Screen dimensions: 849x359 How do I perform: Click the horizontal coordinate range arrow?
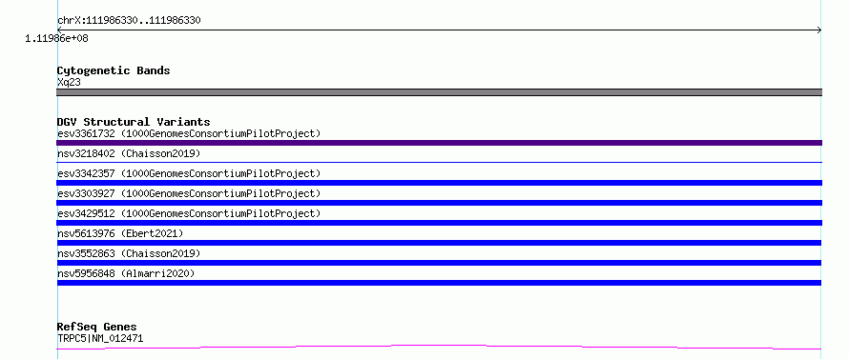pyautogui.click(x=439, y=30)
